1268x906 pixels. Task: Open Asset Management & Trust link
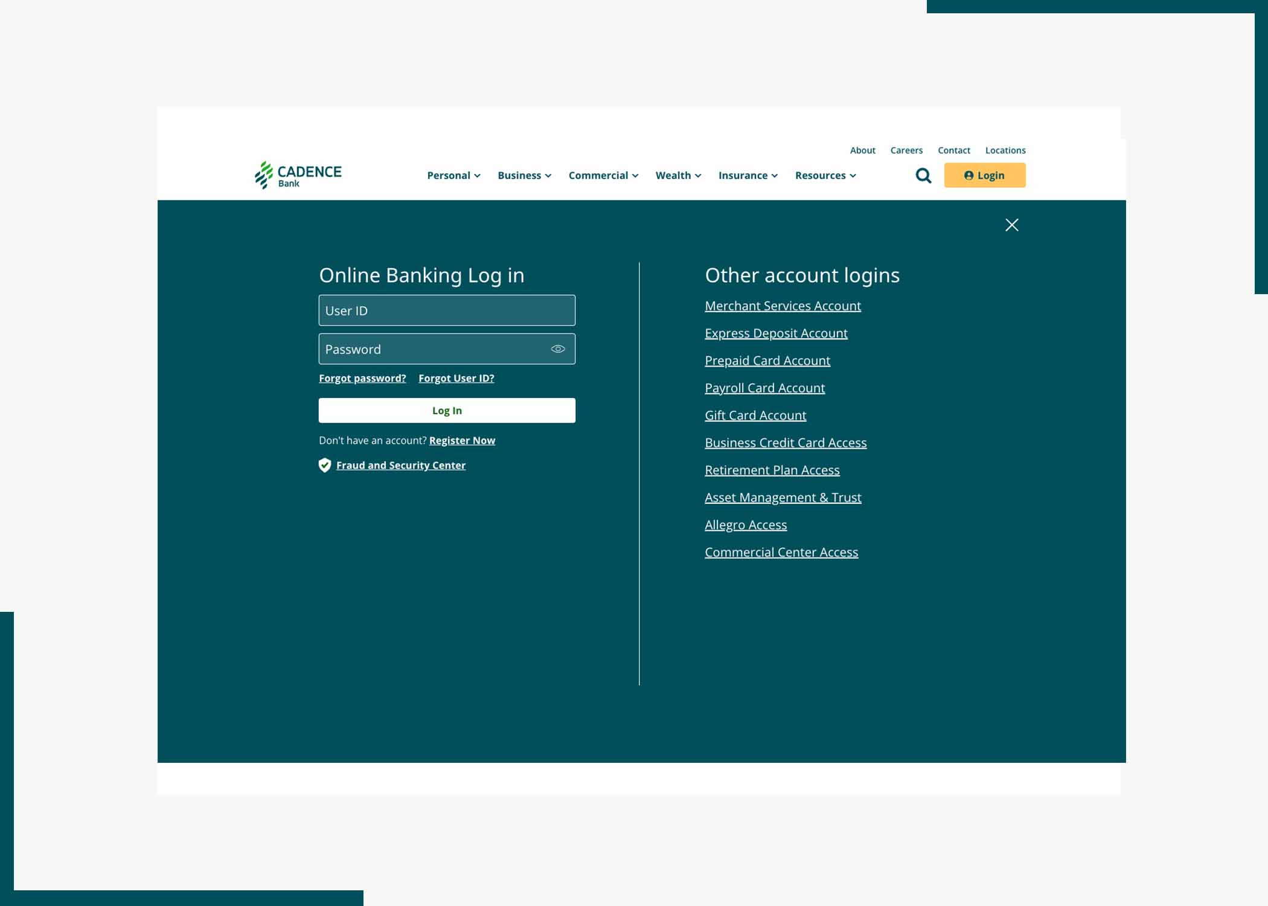(783, 498)
